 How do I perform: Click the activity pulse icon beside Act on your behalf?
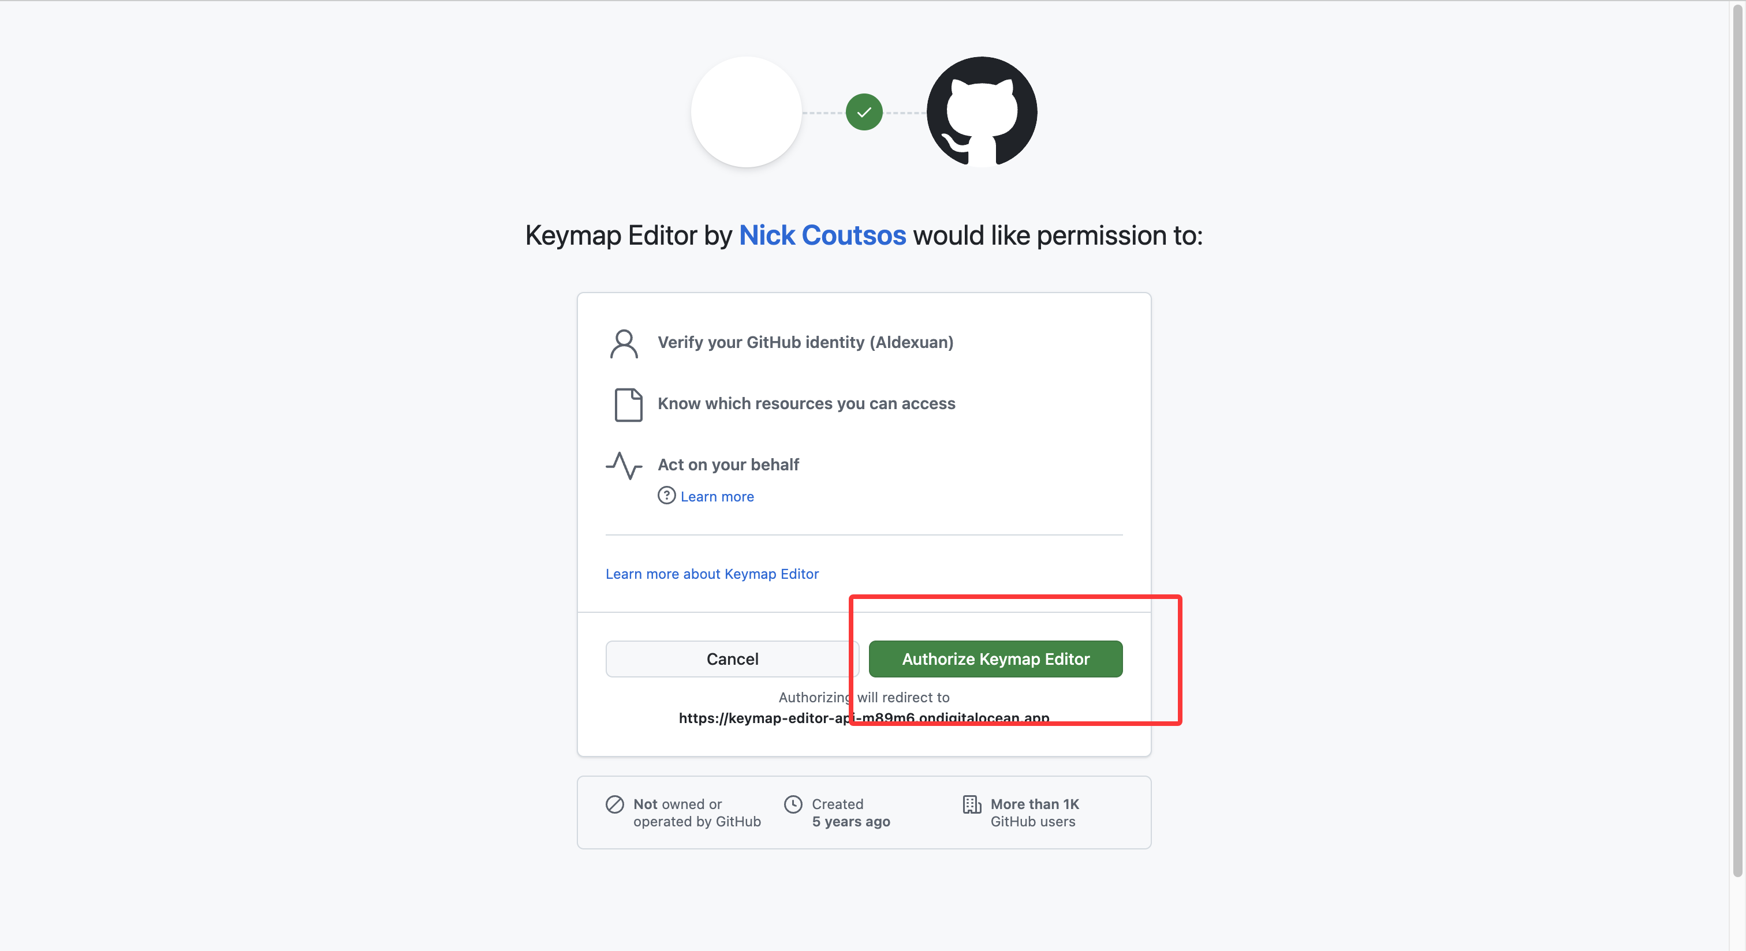624,465
